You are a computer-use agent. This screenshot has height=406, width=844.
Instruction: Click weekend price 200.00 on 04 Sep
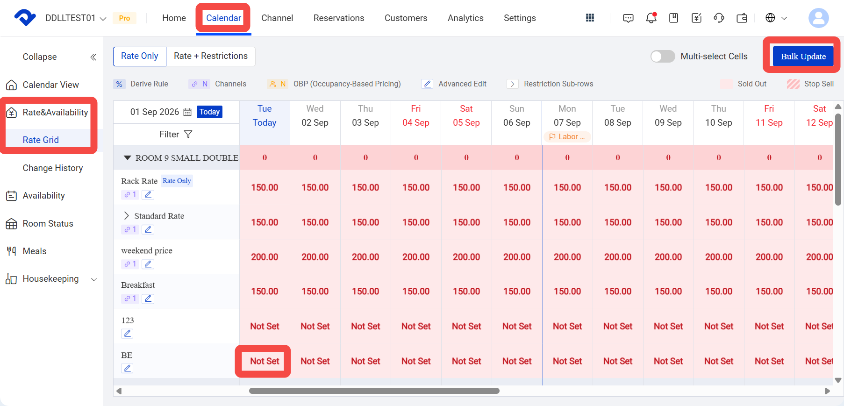[x=416, y=257]
